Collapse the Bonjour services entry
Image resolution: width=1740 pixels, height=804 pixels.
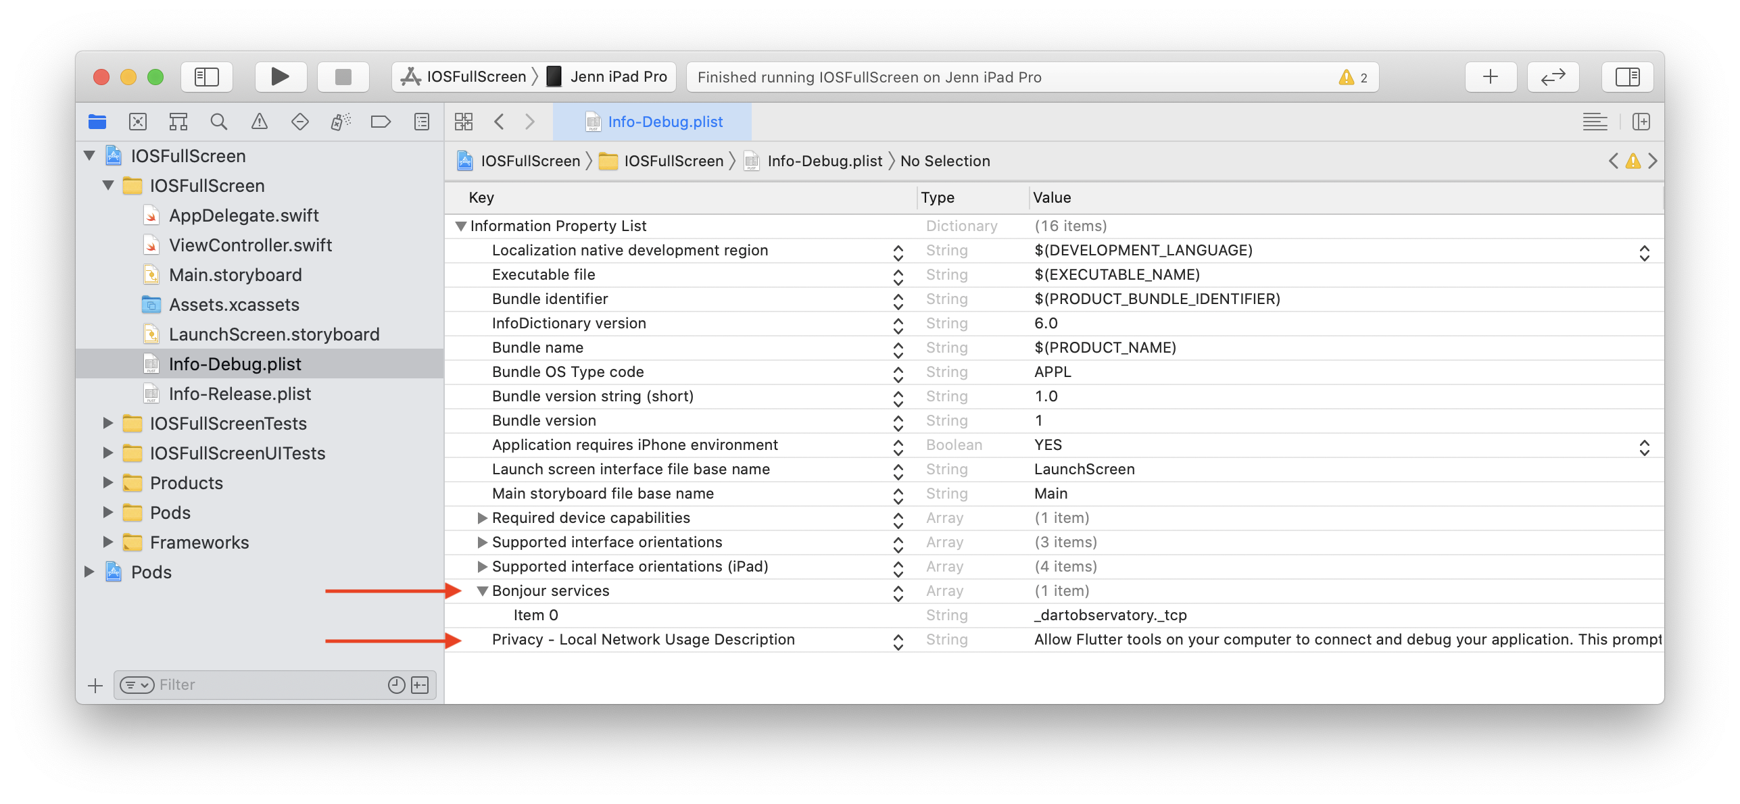481,591
